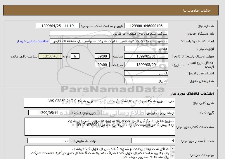Click label تعداد / مقدار مورد نیاز
The image size is (225, 159).
pyautogui.click(x=198, y=141)
